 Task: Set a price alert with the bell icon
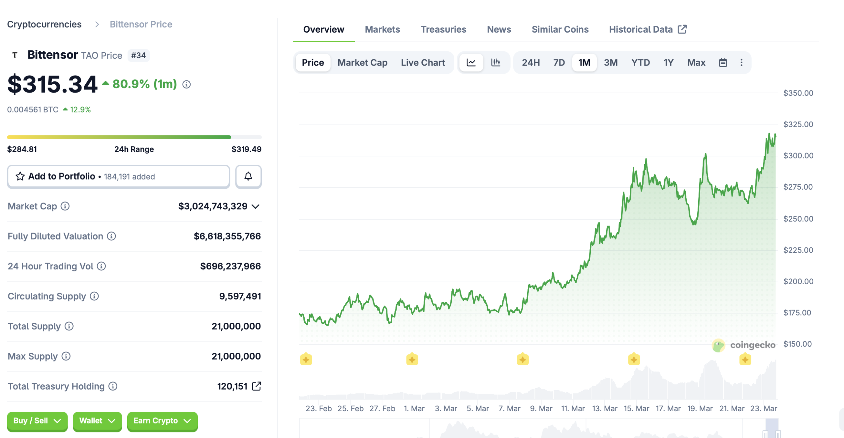tap(248, 177)
